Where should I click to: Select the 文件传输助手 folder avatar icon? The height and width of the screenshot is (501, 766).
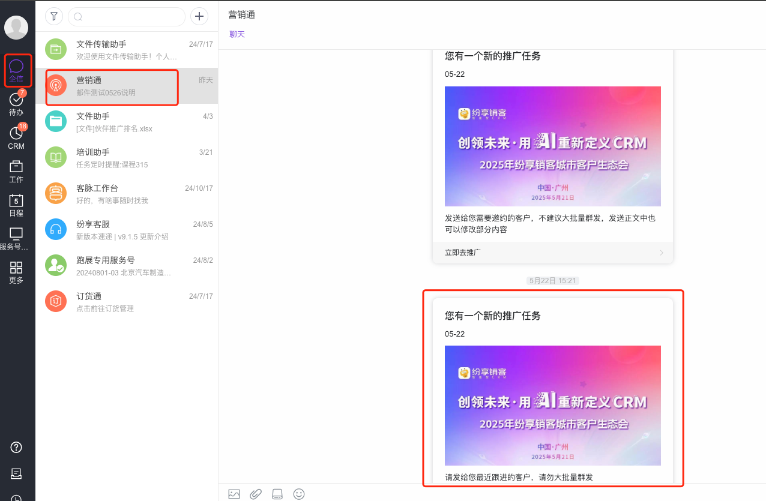(56, 49)
